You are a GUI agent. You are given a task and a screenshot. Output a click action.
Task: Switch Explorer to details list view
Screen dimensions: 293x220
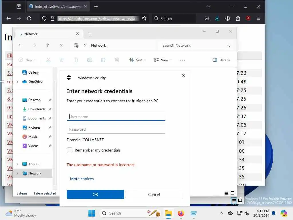pos(226,193)
